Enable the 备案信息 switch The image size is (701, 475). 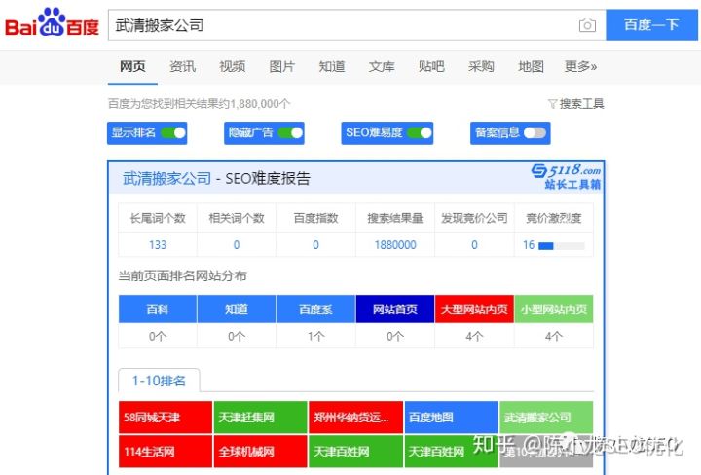(x=535, y=132)
